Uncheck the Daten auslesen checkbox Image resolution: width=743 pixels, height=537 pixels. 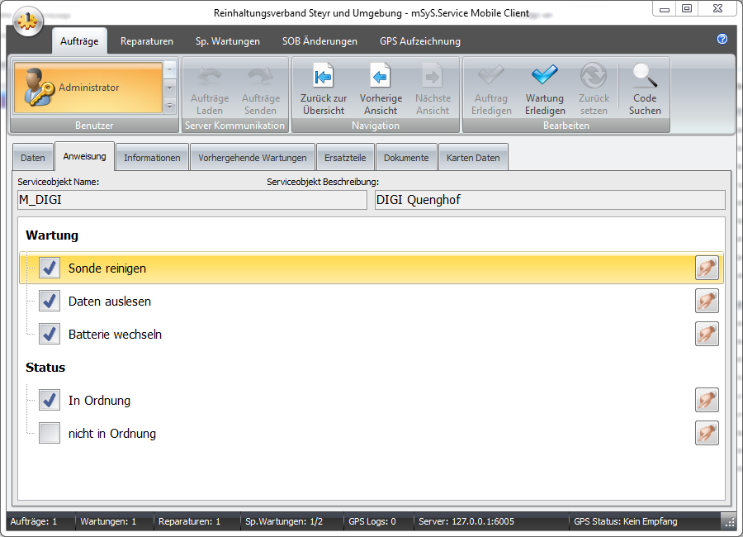coord(50,302)
